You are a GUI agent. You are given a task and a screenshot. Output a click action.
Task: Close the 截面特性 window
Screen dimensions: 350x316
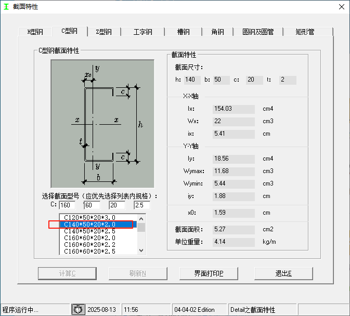tap(342, 7)
